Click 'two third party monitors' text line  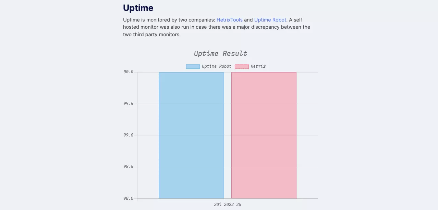[152, 35]
